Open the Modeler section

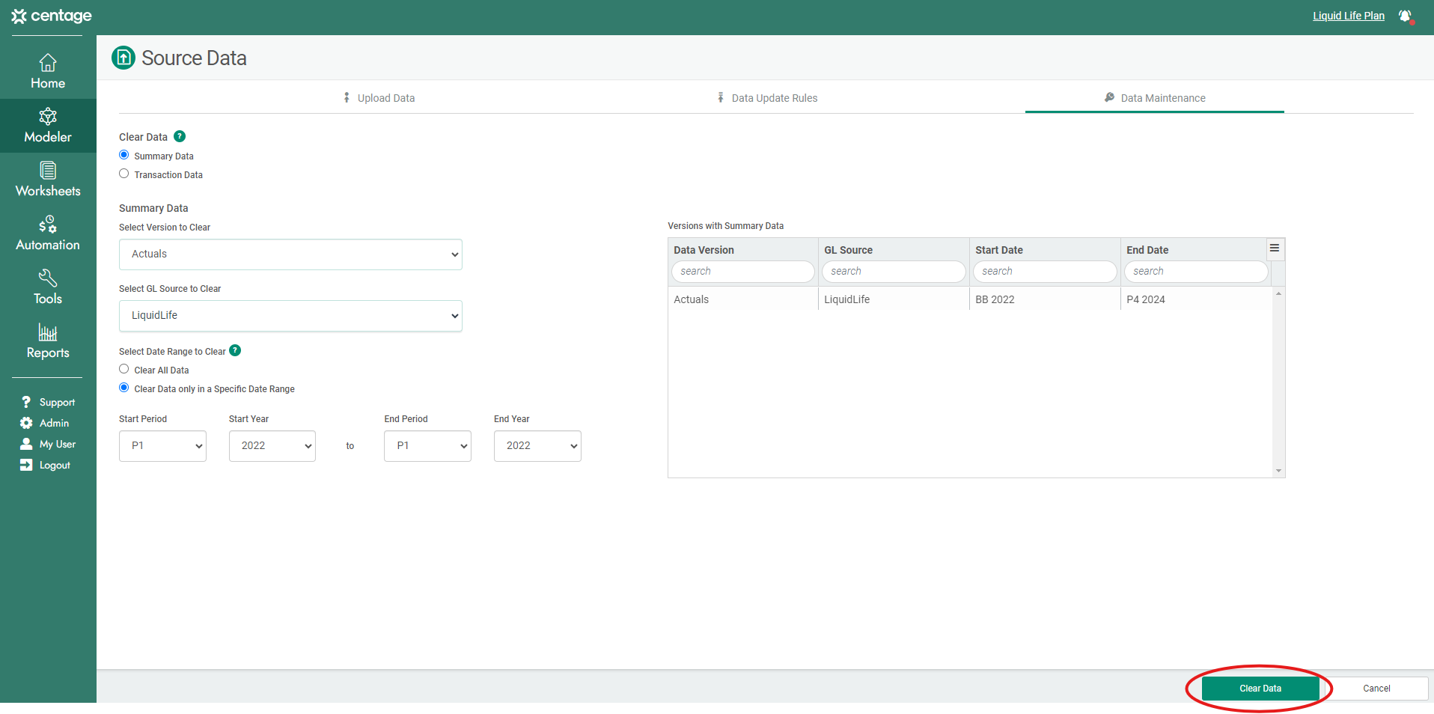point(48,126)
